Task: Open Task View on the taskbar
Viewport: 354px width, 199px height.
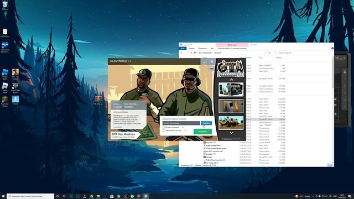Action: pyautogui.click(x=64, y=196)
